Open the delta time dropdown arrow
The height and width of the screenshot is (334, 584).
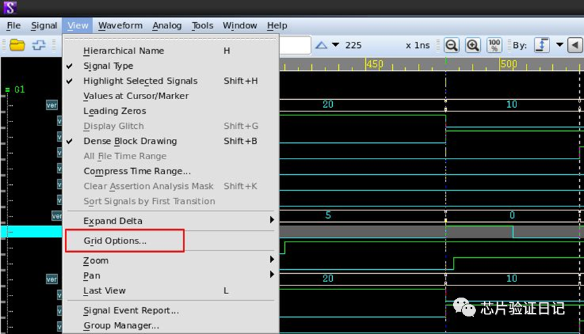(336, 45)
